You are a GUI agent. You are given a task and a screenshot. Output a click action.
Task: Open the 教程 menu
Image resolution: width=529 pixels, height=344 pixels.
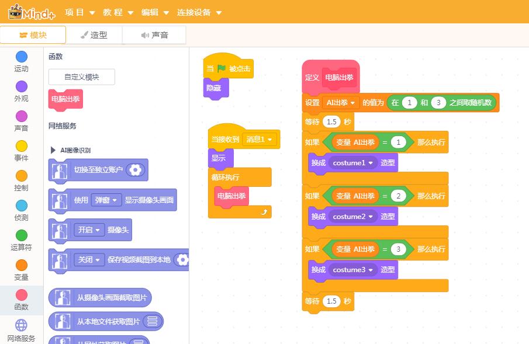pos(118,12)
